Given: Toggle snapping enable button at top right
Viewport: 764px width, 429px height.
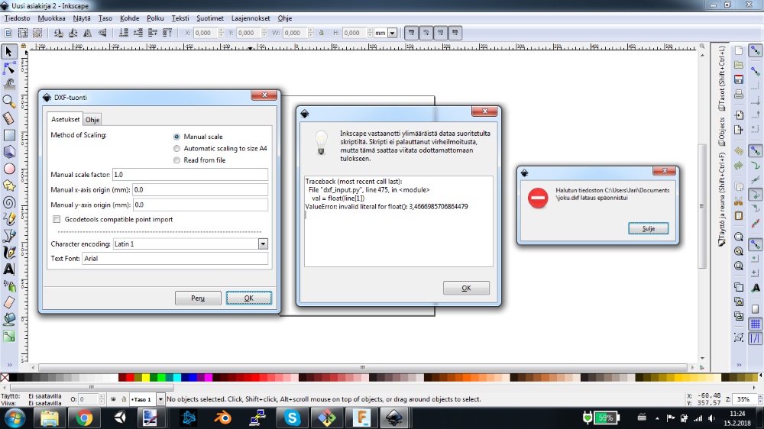Looking at the screenshot, I should [x=756, y=50].
